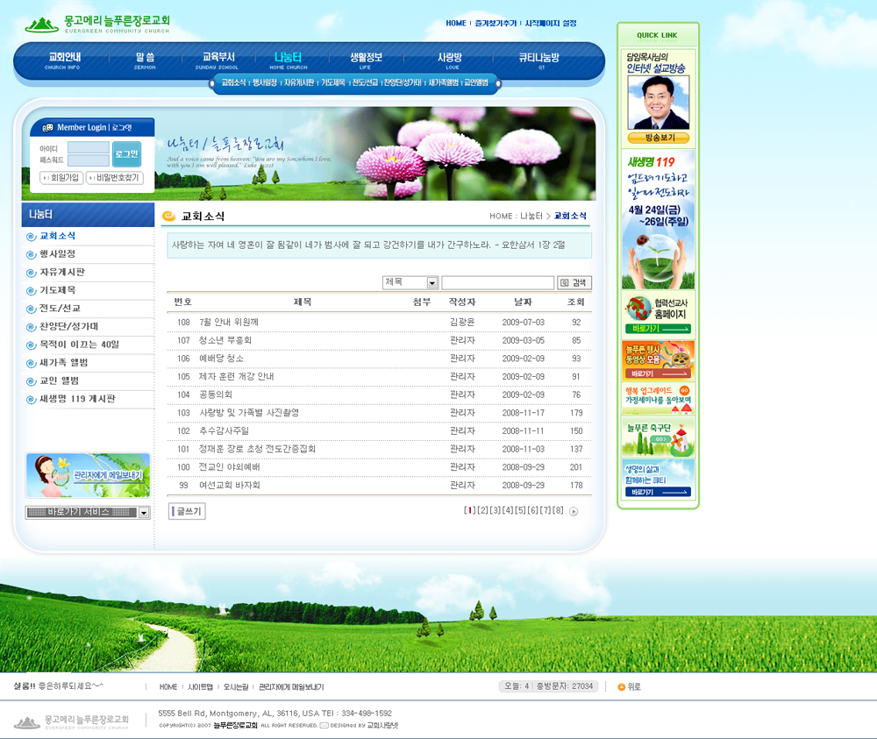
Task: Click the search keyword text field
Action: [497, 282]
